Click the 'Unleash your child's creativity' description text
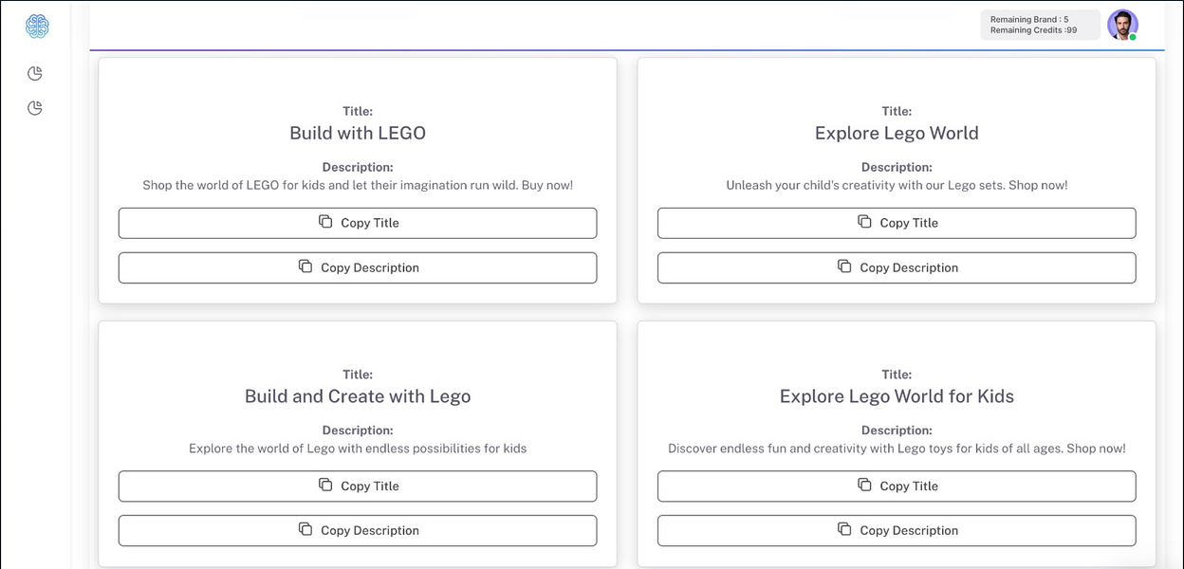The image size is (1184, 569). point(897,186)
